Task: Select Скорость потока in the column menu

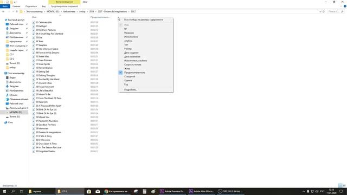Action: click(x=133, y=64)
